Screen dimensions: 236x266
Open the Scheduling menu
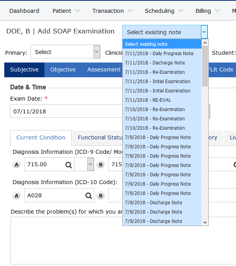[x=164, y=11]
